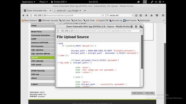Click the Source popup scrollbar down arrow
186x104 pixels.
pos(142,86)
